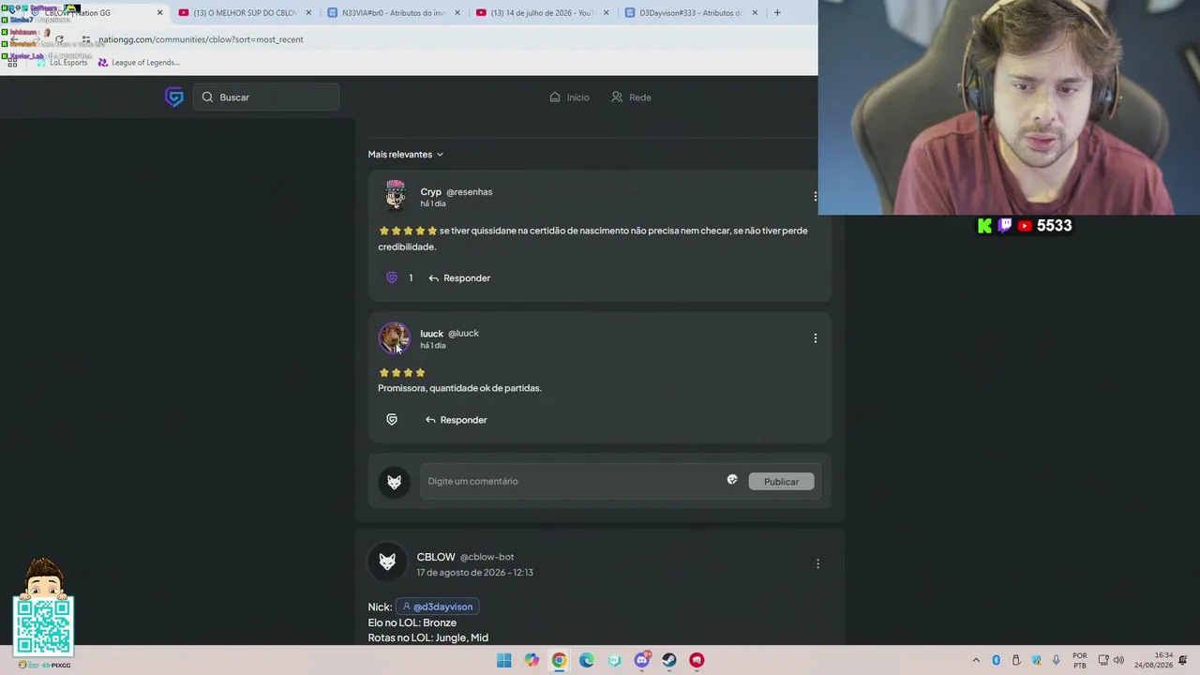Open Google Chrome from the taskbar
Viewport: 1200px width, 675px height.
[559, 660]
